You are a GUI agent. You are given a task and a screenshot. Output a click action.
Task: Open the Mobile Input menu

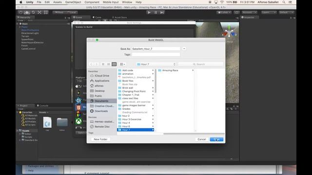click(x=111, y=2)
